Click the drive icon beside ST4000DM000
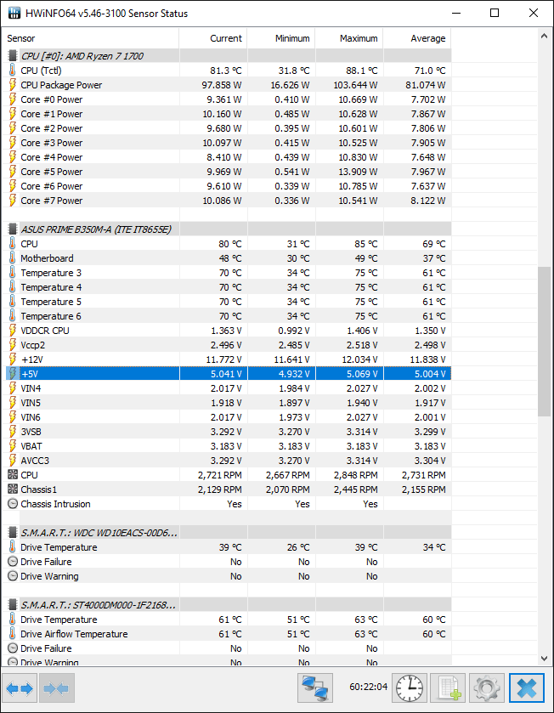 13,605
